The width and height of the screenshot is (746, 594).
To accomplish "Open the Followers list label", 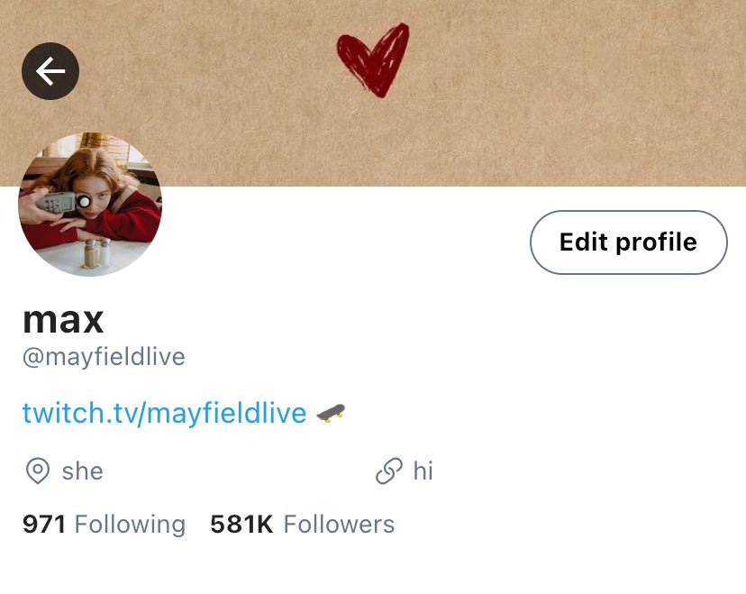I will tap(339, 525).
